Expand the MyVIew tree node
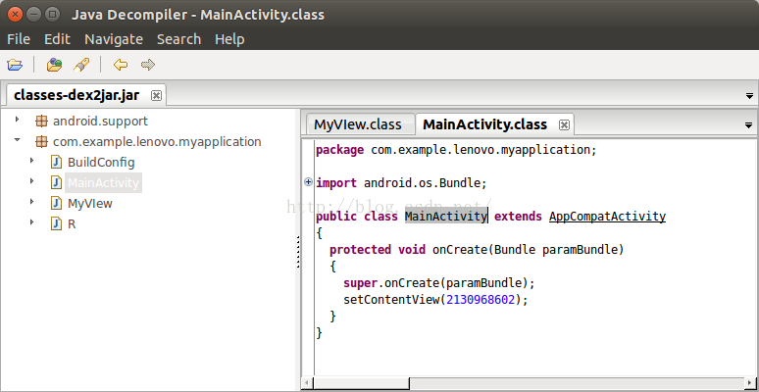 coord(32,201)
